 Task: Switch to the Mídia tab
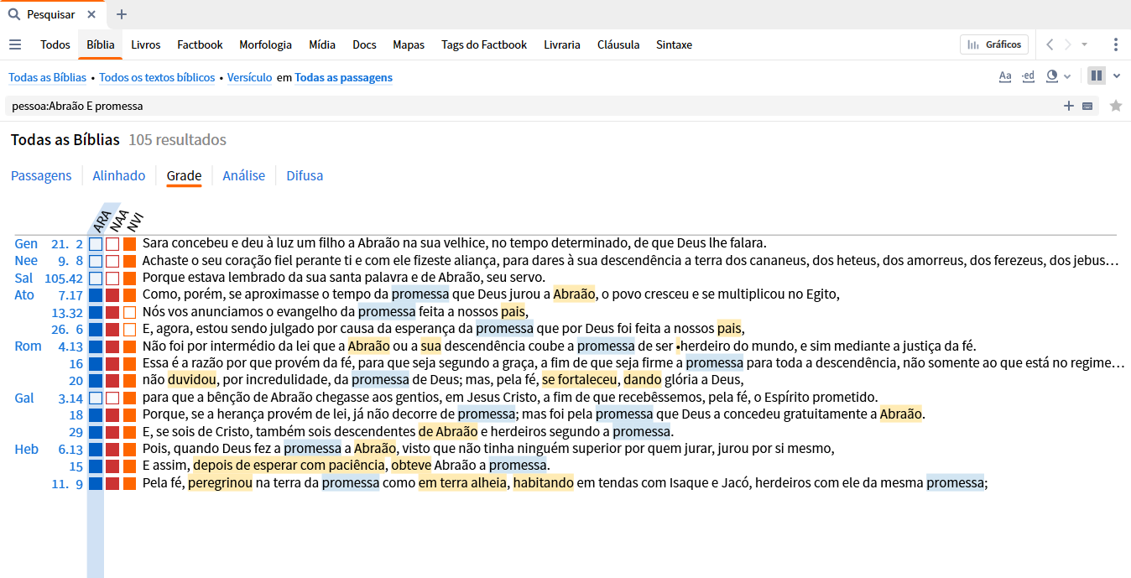pyautogui.click(x=322, y=44)
